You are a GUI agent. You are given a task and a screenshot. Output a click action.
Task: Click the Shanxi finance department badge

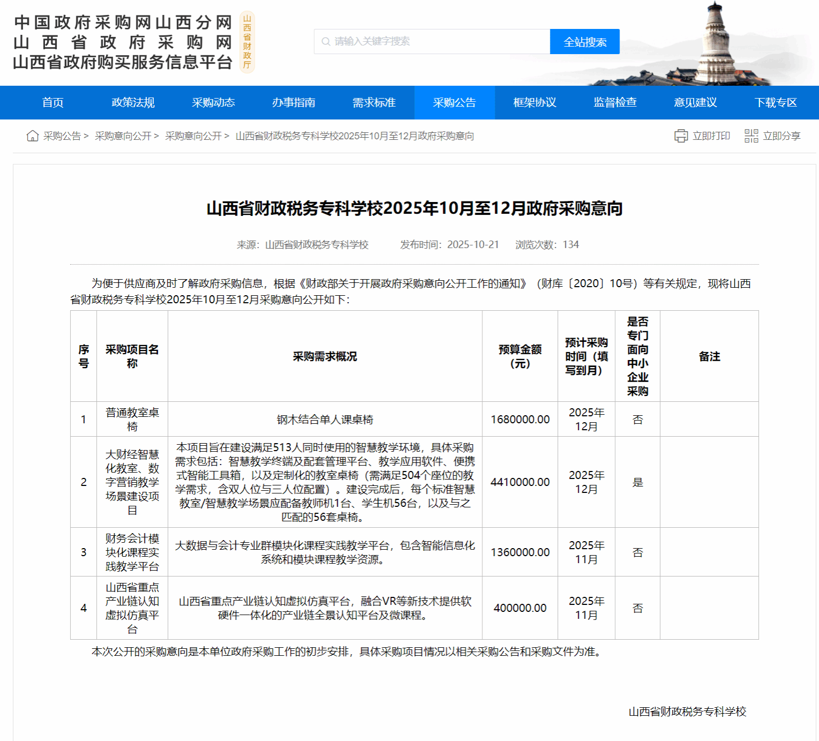[x=247, y=42]
